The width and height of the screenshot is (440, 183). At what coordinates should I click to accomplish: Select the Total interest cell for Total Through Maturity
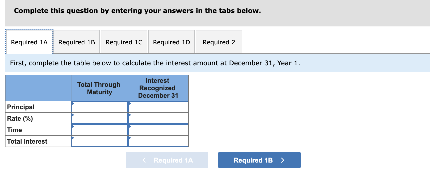pos(100,141)
